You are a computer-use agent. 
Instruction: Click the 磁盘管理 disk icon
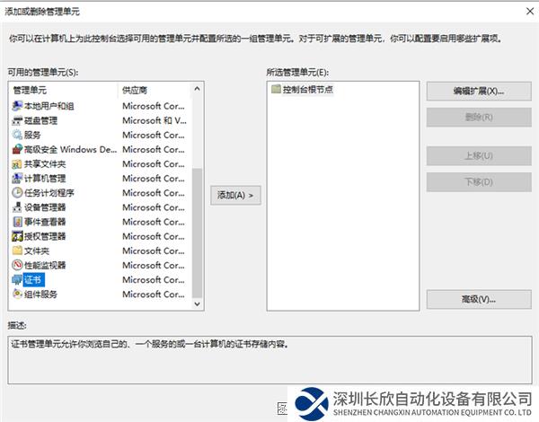17,120
